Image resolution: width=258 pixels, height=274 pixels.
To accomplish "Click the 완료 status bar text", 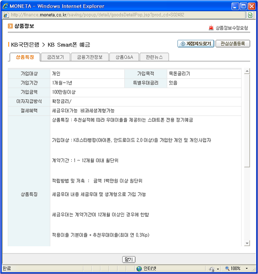I will click(7, 268).
